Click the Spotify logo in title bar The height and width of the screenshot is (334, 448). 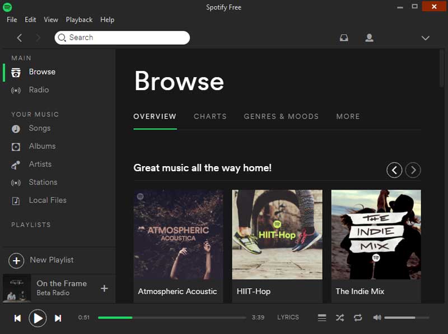tap(7, 7)
